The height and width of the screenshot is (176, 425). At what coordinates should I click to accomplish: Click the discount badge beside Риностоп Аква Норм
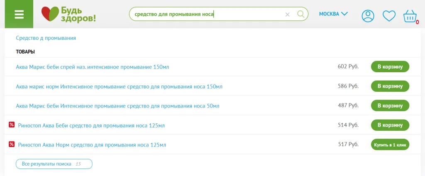tap(12, 144)
